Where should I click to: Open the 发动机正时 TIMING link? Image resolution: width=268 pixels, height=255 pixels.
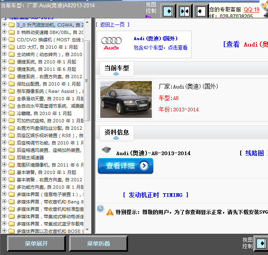(155, 195)
